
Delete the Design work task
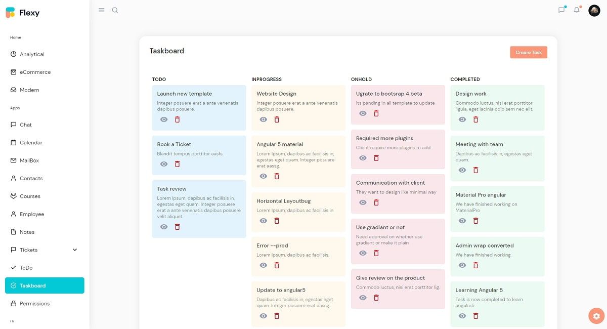pyautogui.click(x=475, y=119)
